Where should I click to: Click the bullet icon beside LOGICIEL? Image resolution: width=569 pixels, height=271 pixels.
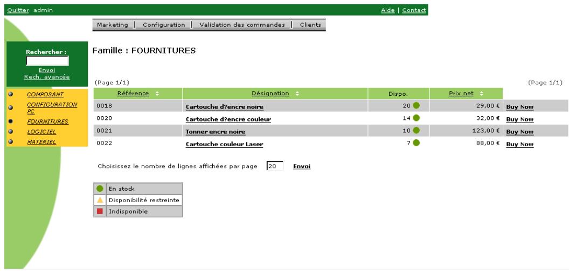coord(11,132)
